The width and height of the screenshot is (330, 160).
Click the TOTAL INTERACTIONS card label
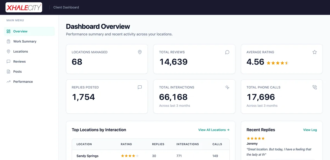coord(177,87)
